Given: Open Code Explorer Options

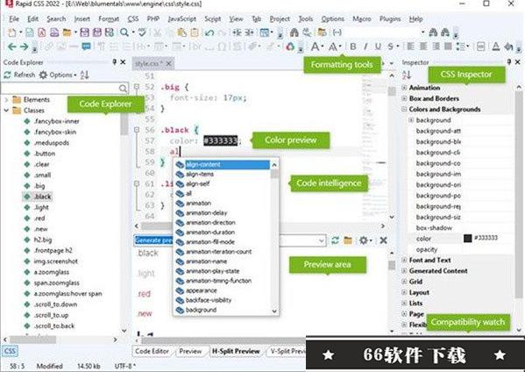Looking at the screenshot, I should [58, 75].
